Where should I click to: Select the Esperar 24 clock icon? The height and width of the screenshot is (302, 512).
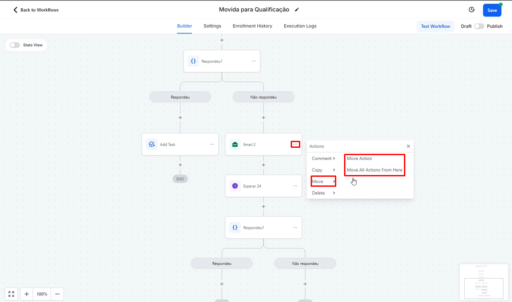pyautogui.click(x=235, y=186)
